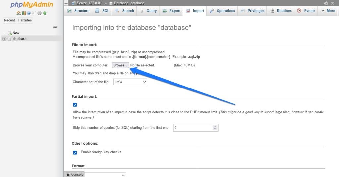Click the Recent button in sidebar
The width and height of the screenshot is (339, 177).
[9, 20]
